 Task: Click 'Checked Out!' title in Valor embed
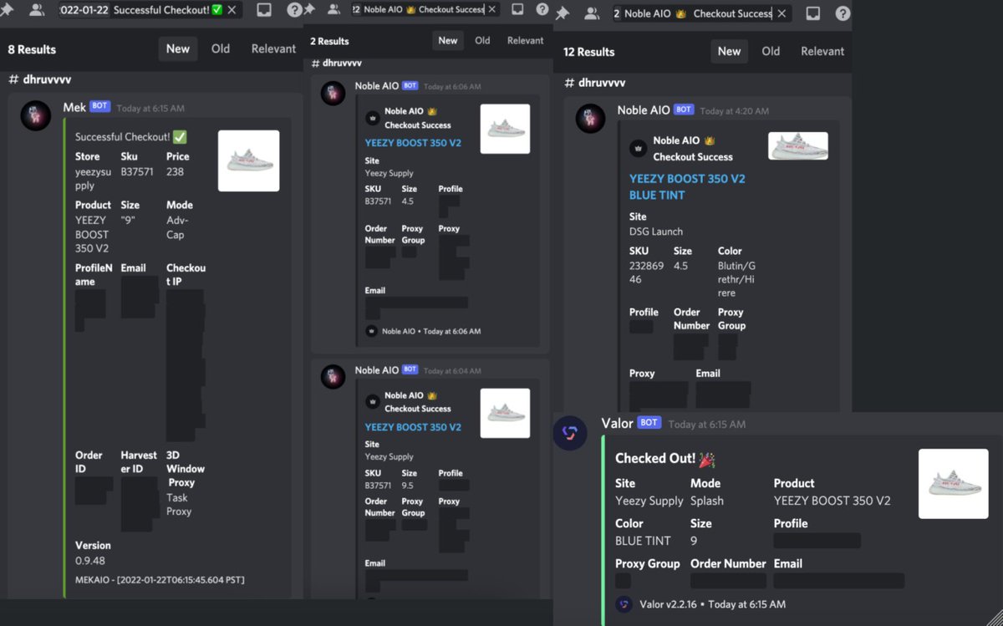665,459
